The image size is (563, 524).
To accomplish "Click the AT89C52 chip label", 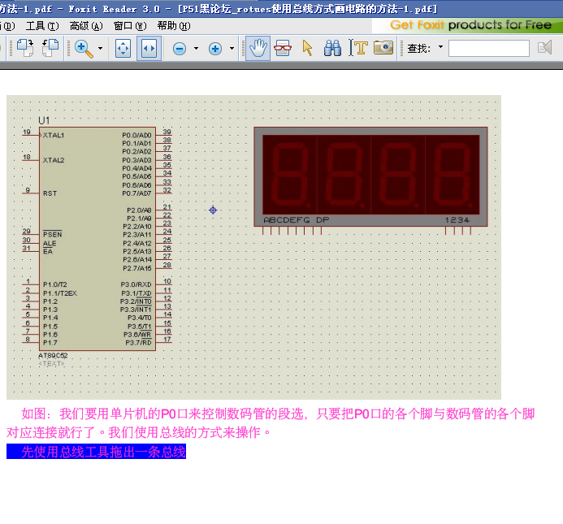I will pyautogui.click(x=53, y=356).
